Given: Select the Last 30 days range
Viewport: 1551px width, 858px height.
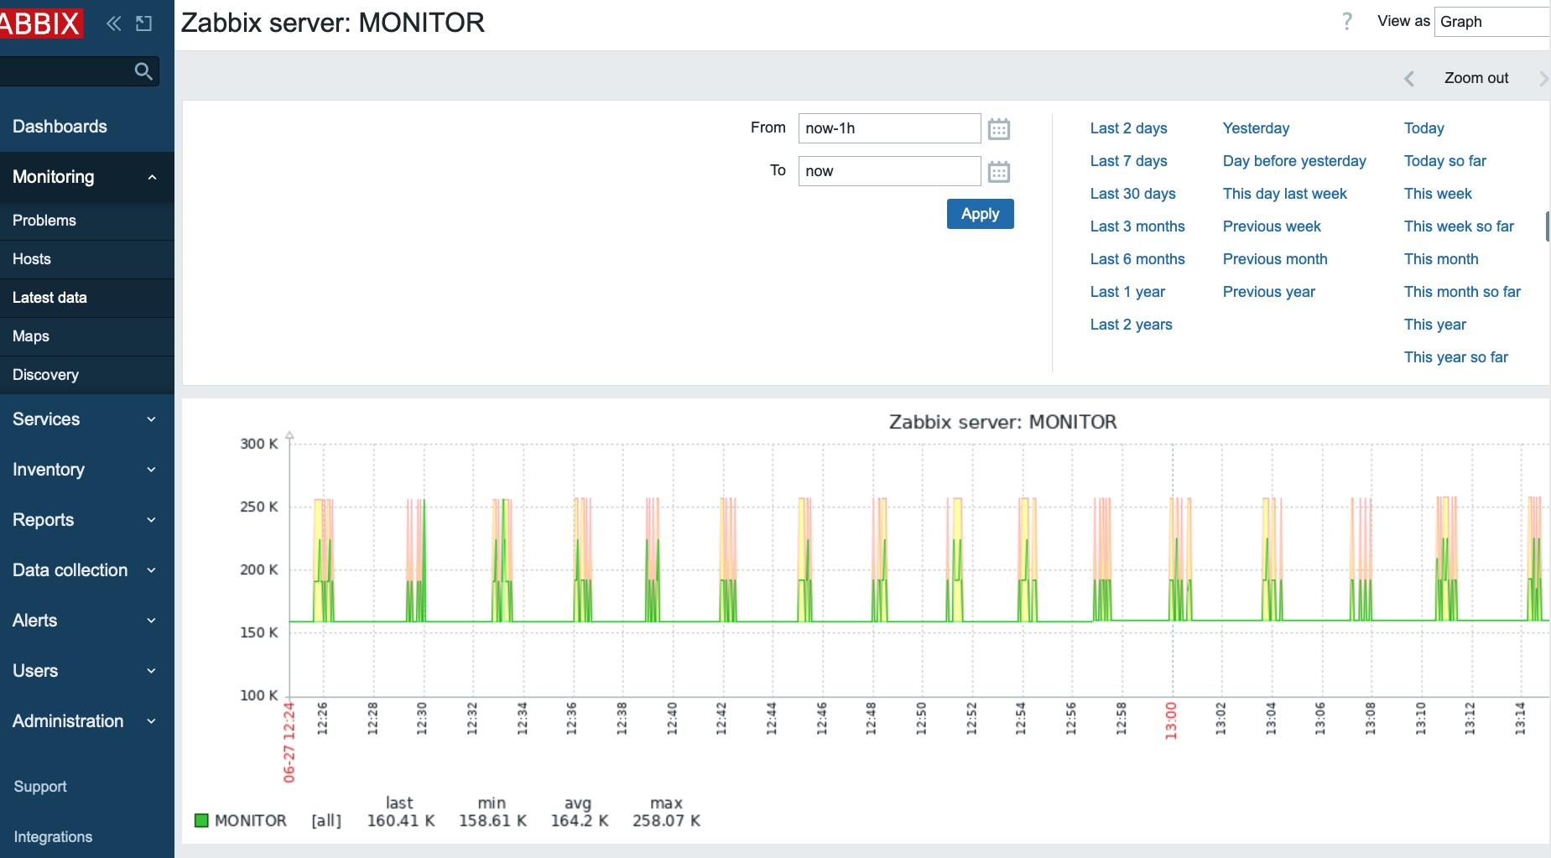Looking at the screenshot, I should tap(1132, 194).
